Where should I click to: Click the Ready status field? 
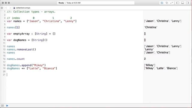pos(96,3)
